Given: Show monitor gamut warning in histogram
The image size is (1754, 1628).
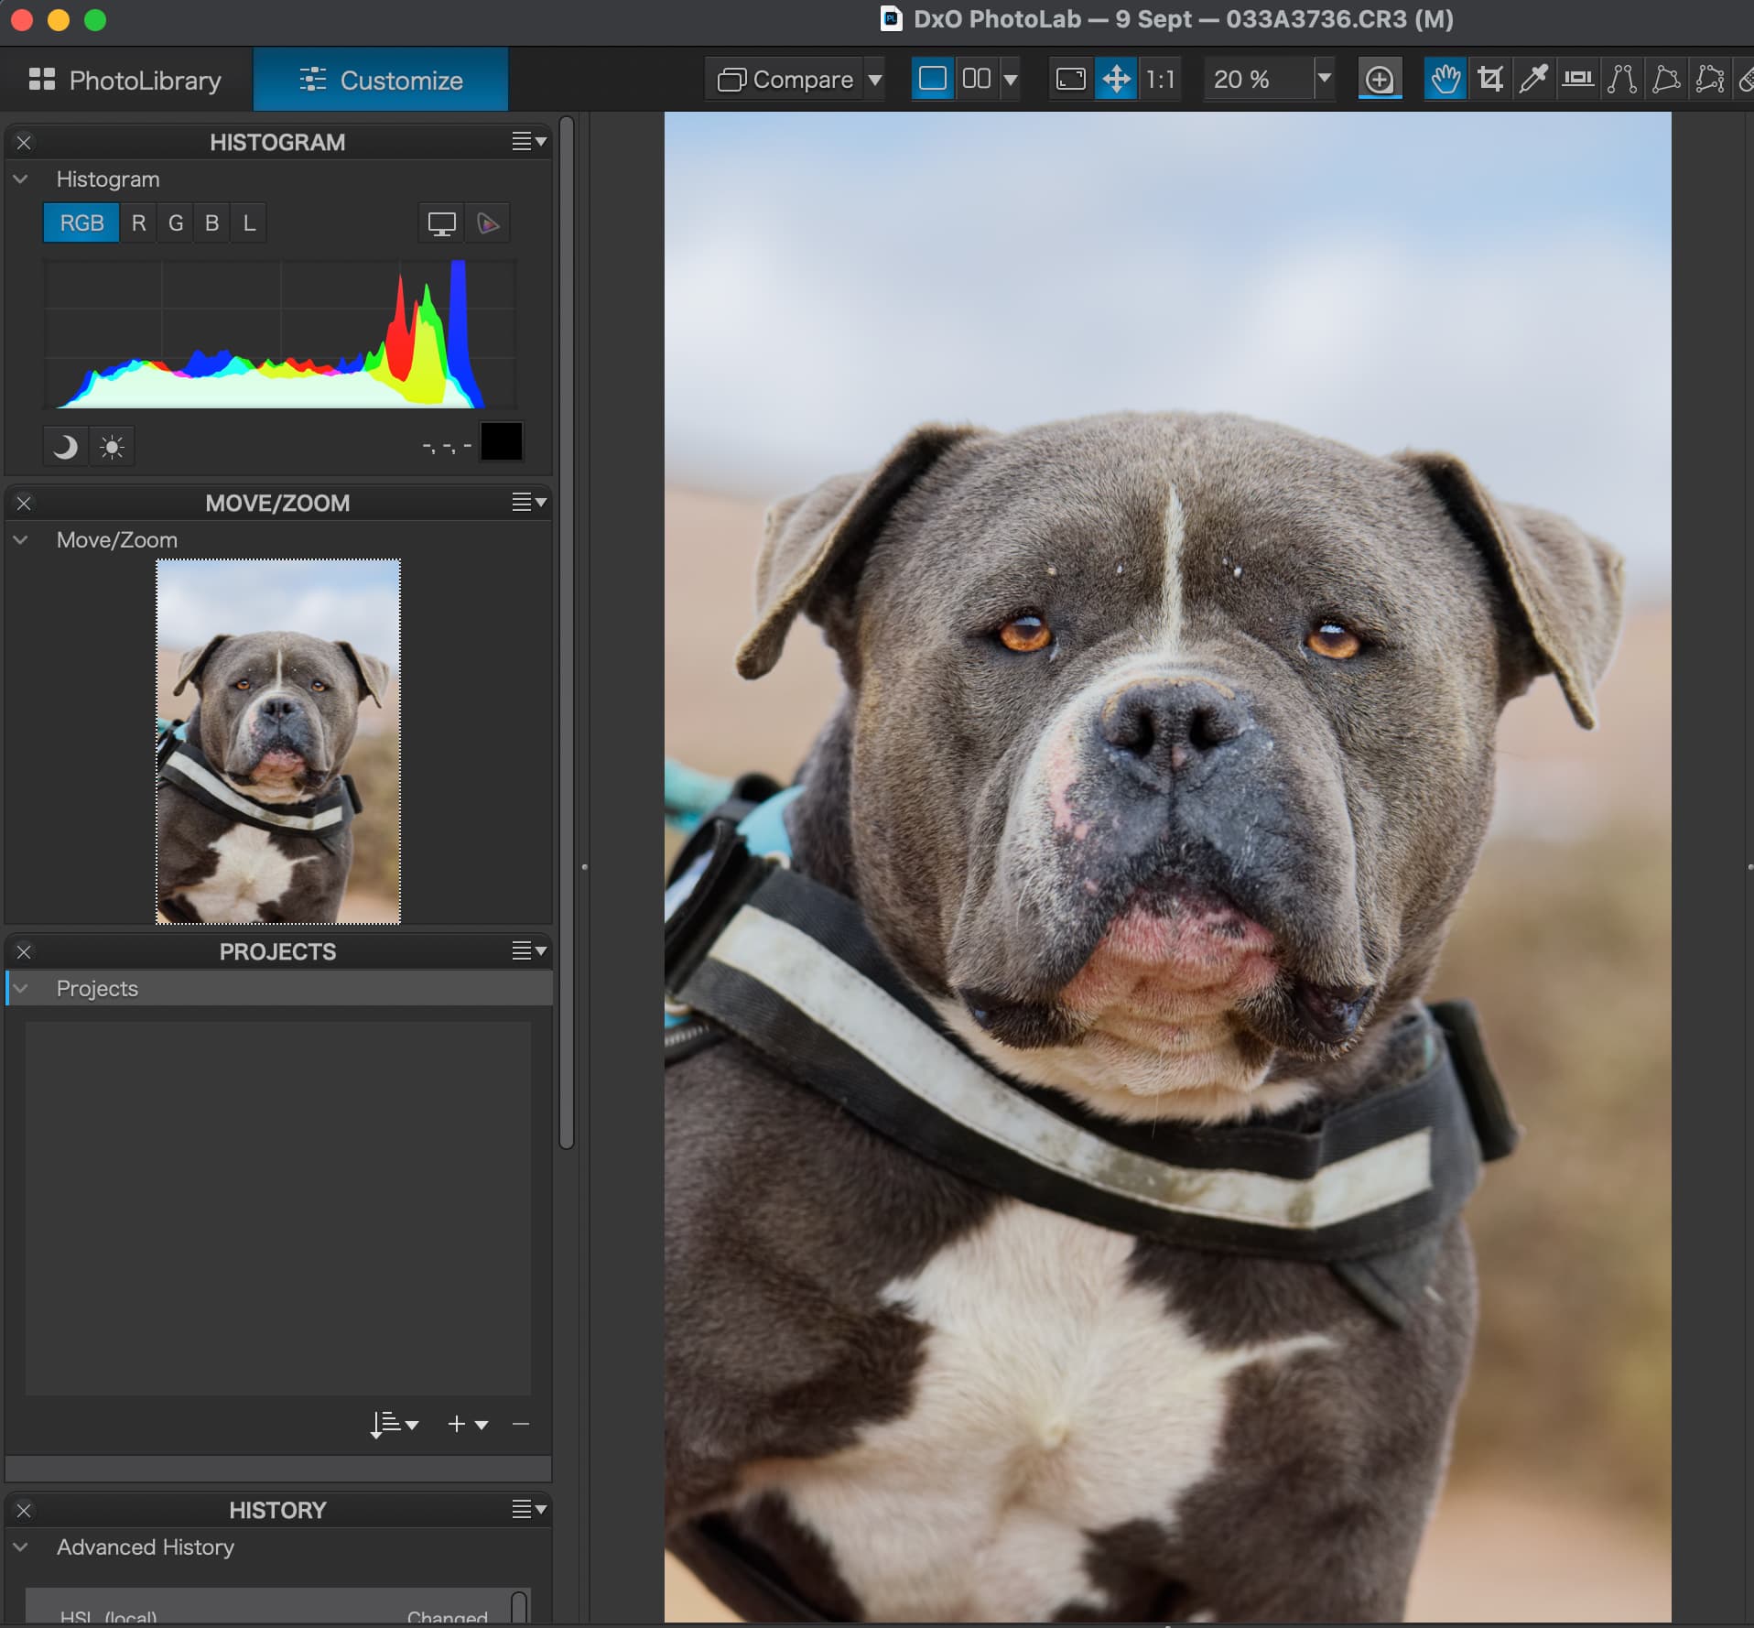Looking at the screenshot, I should (x=441, y=223).
